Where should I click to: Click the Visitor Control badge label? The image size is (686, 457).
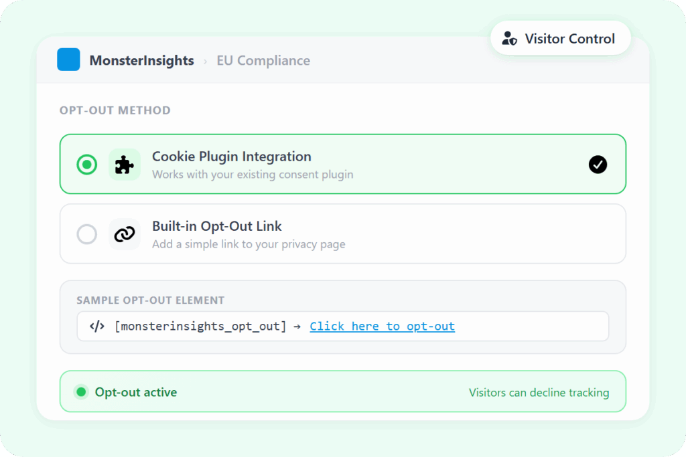point(569,38)
